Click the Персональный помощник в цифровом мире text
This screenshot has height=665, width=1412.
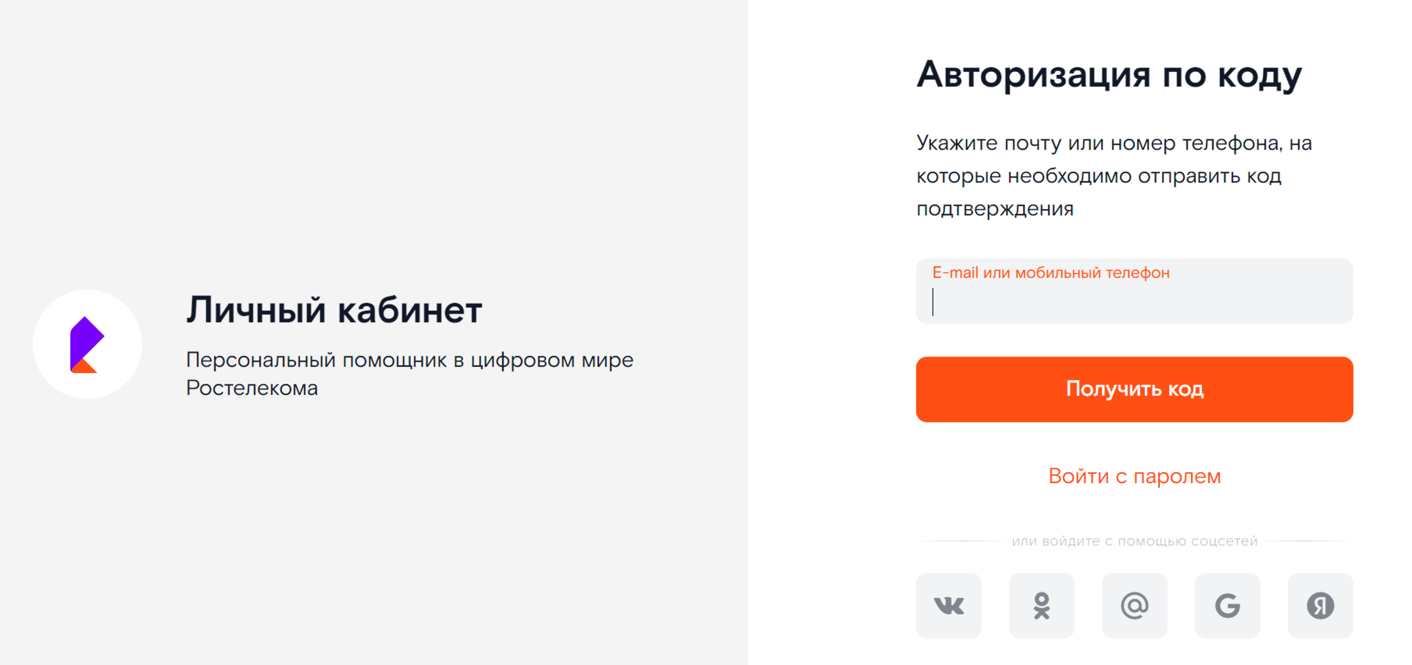(410, 360)
